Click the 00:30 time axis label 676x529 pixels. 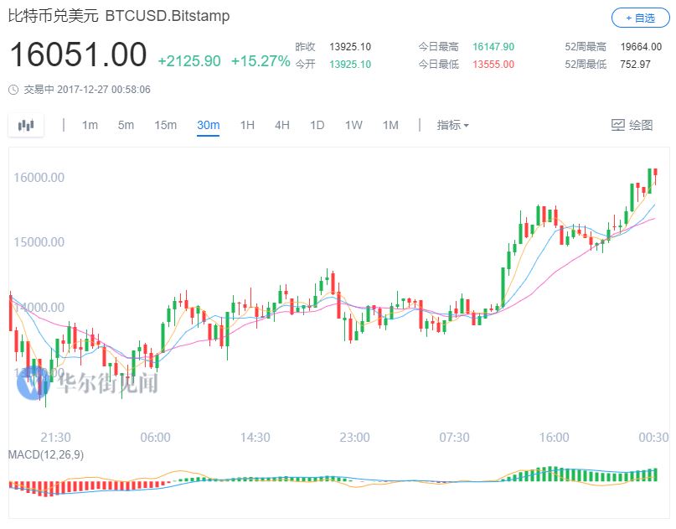pos(653,438)
